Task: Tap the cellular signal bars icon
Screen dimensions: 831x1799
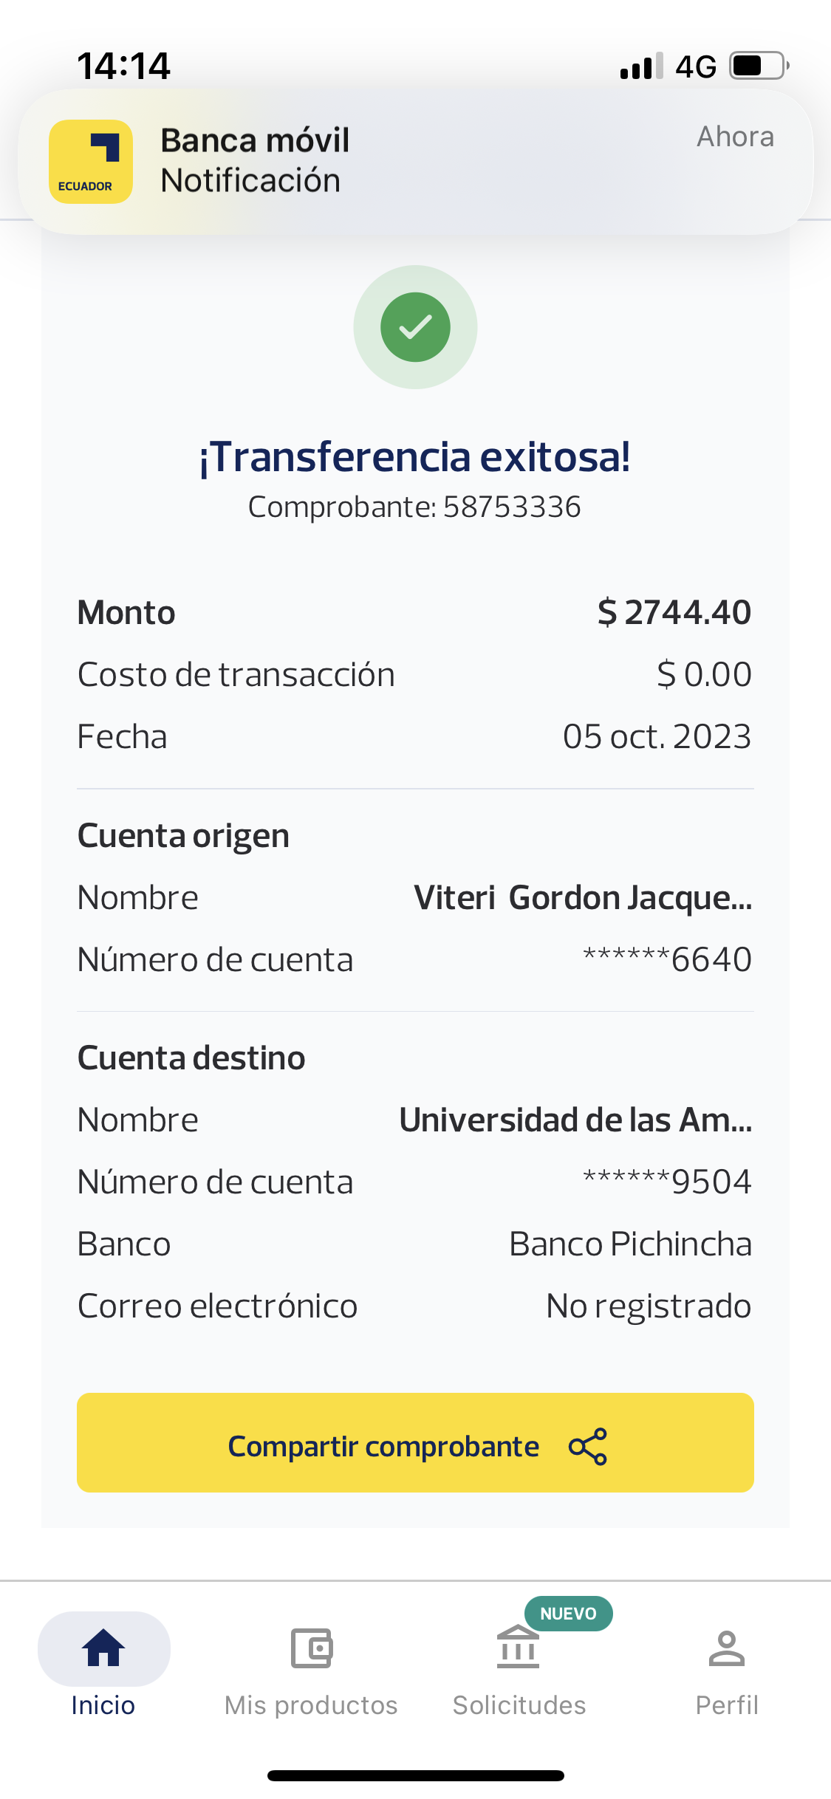Action: pyautogui.click(x=641, y=66)
